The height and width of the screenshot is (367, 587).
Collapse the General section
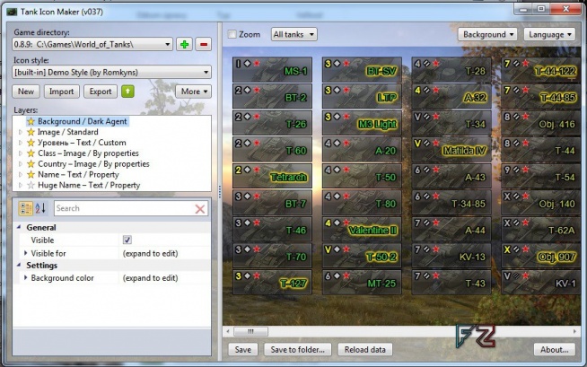coord(19,227)
